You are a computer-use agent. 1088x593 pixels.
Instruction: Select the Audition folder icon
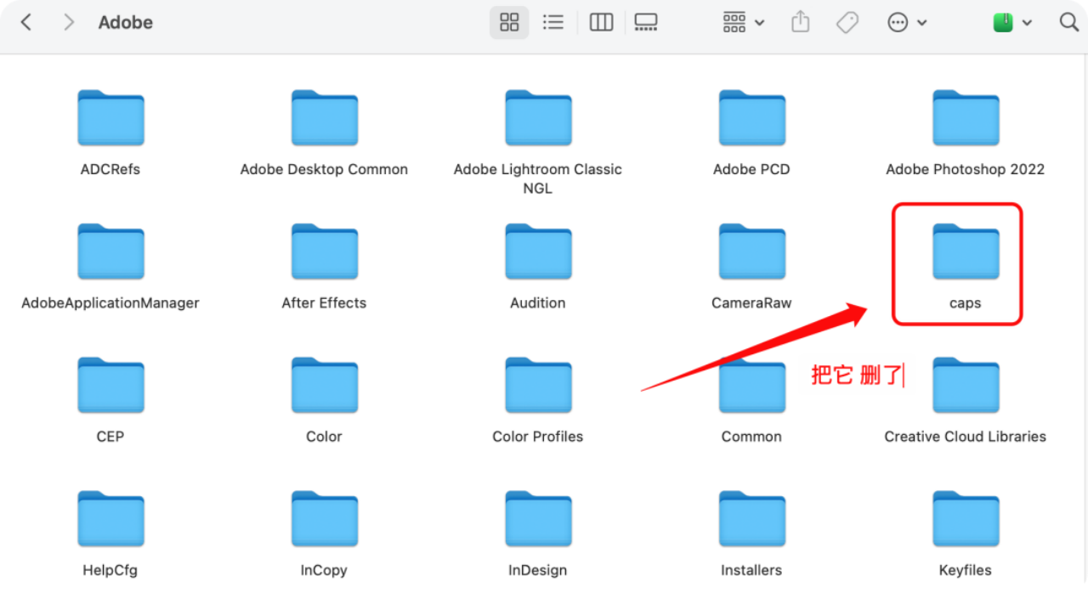538,251
